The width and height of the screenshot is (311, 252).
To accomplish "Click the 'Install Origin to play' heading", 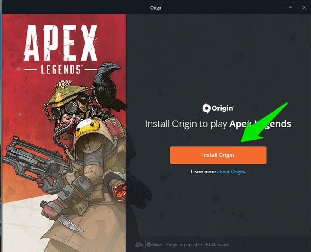I will click(186, 124).
